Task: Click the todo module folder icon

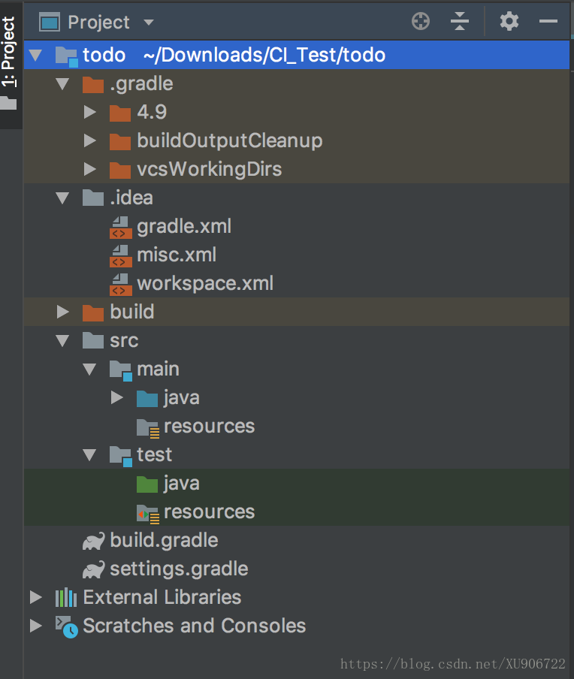Action: click(x=67, y=56)
